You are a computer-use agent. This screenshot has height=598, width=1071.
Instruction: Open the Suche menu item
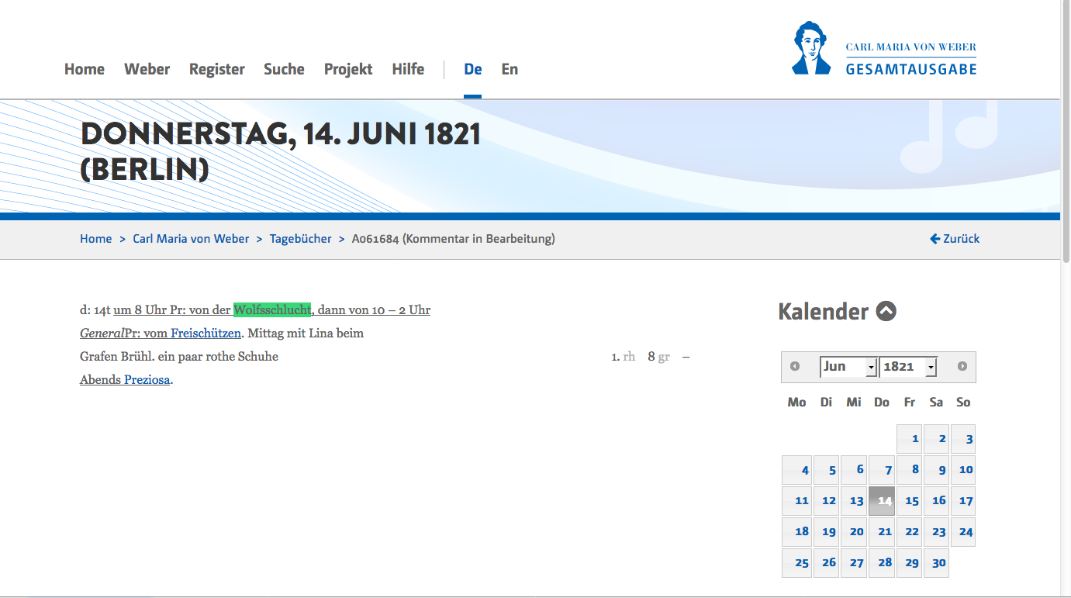pos(284,69)
